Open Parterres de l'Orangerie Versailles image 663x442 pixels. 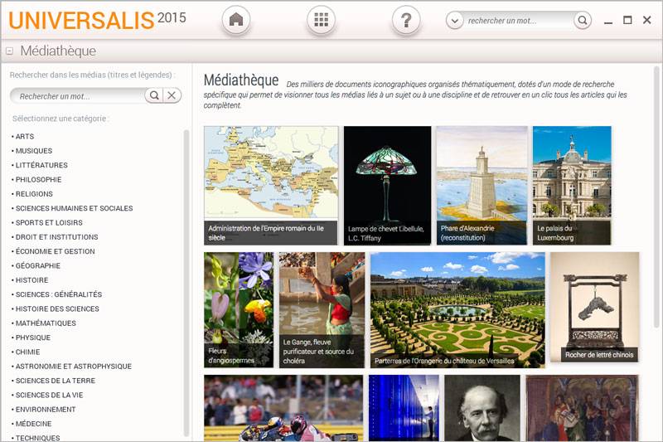tap(457, 309)
